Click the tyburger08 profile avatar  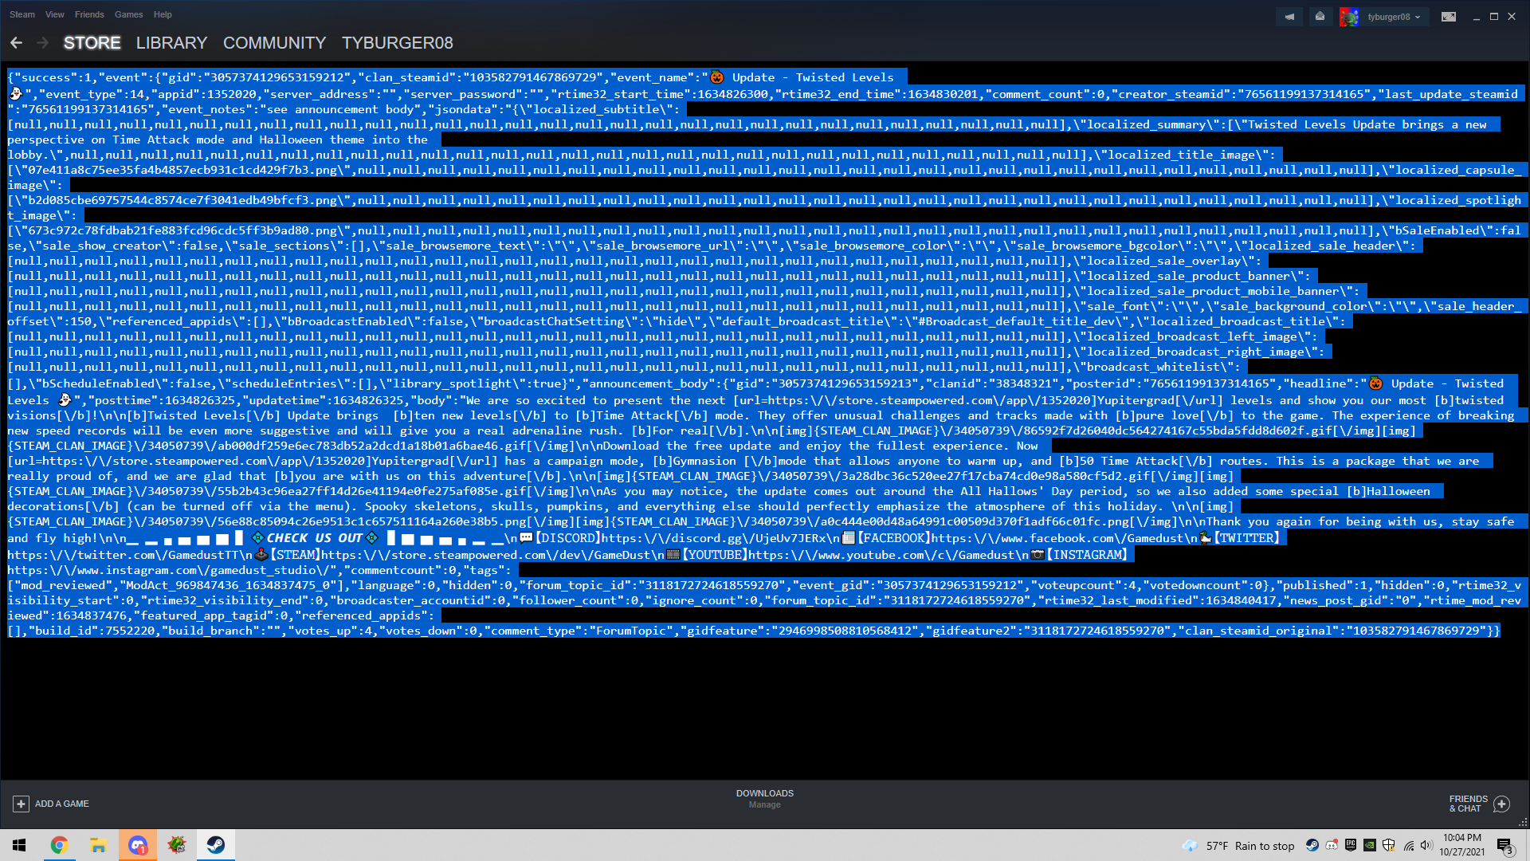1349,17
